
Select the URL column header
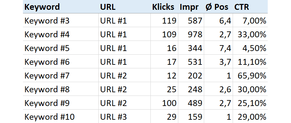124,7
